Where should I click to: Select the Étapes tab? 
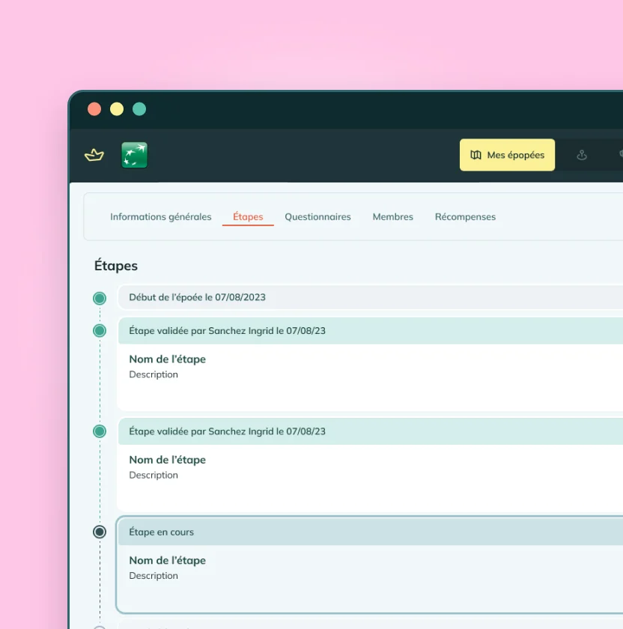tap(248, 216)
